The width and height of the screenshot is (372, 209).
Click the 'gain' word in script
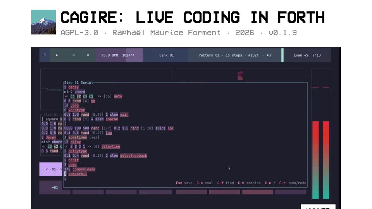click(124, 115)
